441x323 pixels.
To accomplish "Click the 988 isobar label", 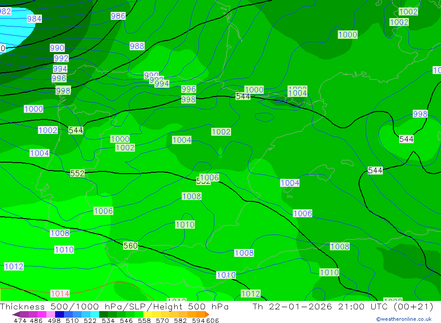I will [137, 46].
